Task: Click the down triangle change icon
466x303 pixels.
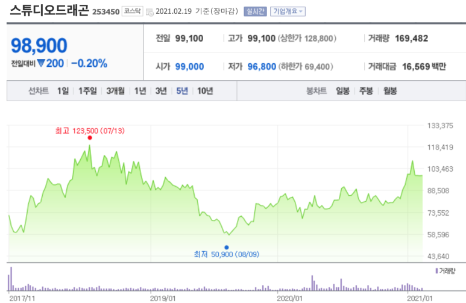Action: coord(41,63)
